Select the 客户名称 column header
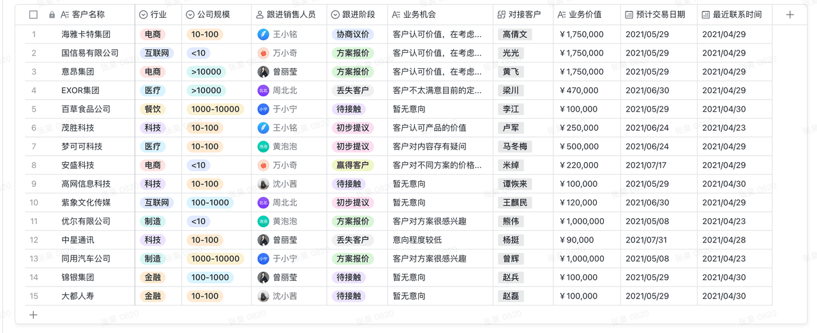817x333 pixels. tap(88, 15)
